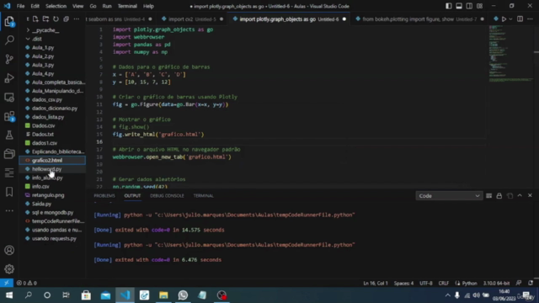Maximize the bottom panel size
This screenshot has height=303, width=539.
click(x=520, y=195)
